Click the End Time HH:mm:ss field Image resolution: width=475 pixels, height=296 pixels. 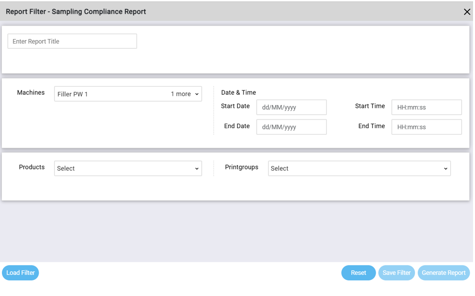(x=426, y=127)
